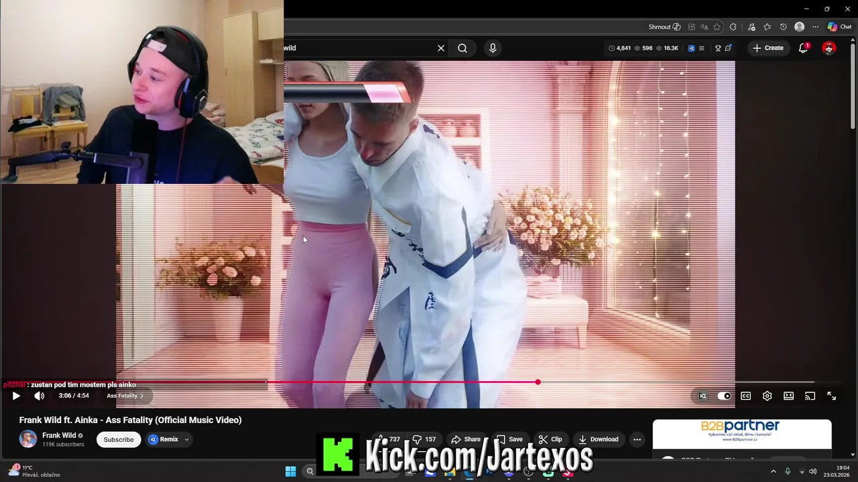Open the Windows Start menu

(290, 471)
